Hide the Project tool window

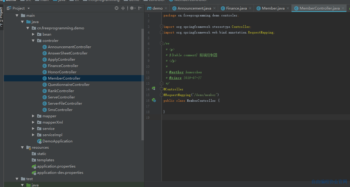(140, 8)
